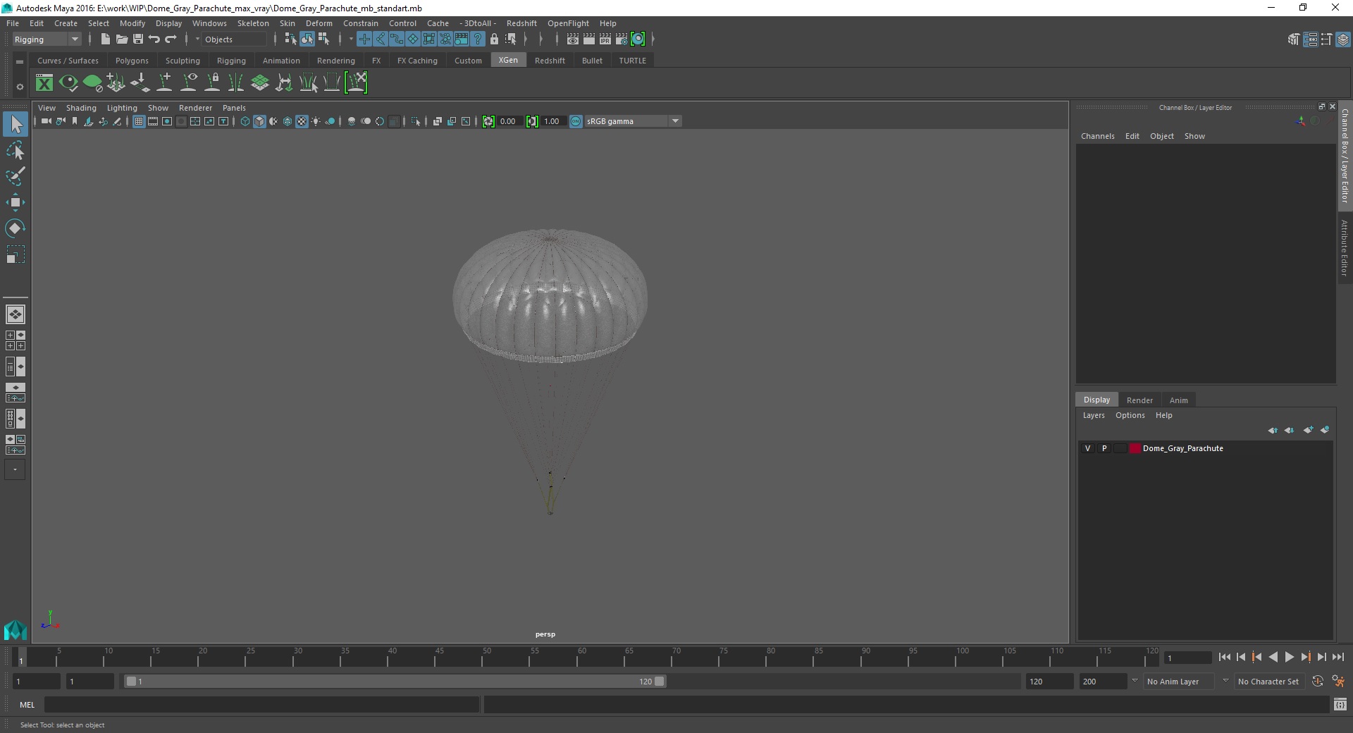Open the Redshift menu in menu bar

tap(521, 23)
